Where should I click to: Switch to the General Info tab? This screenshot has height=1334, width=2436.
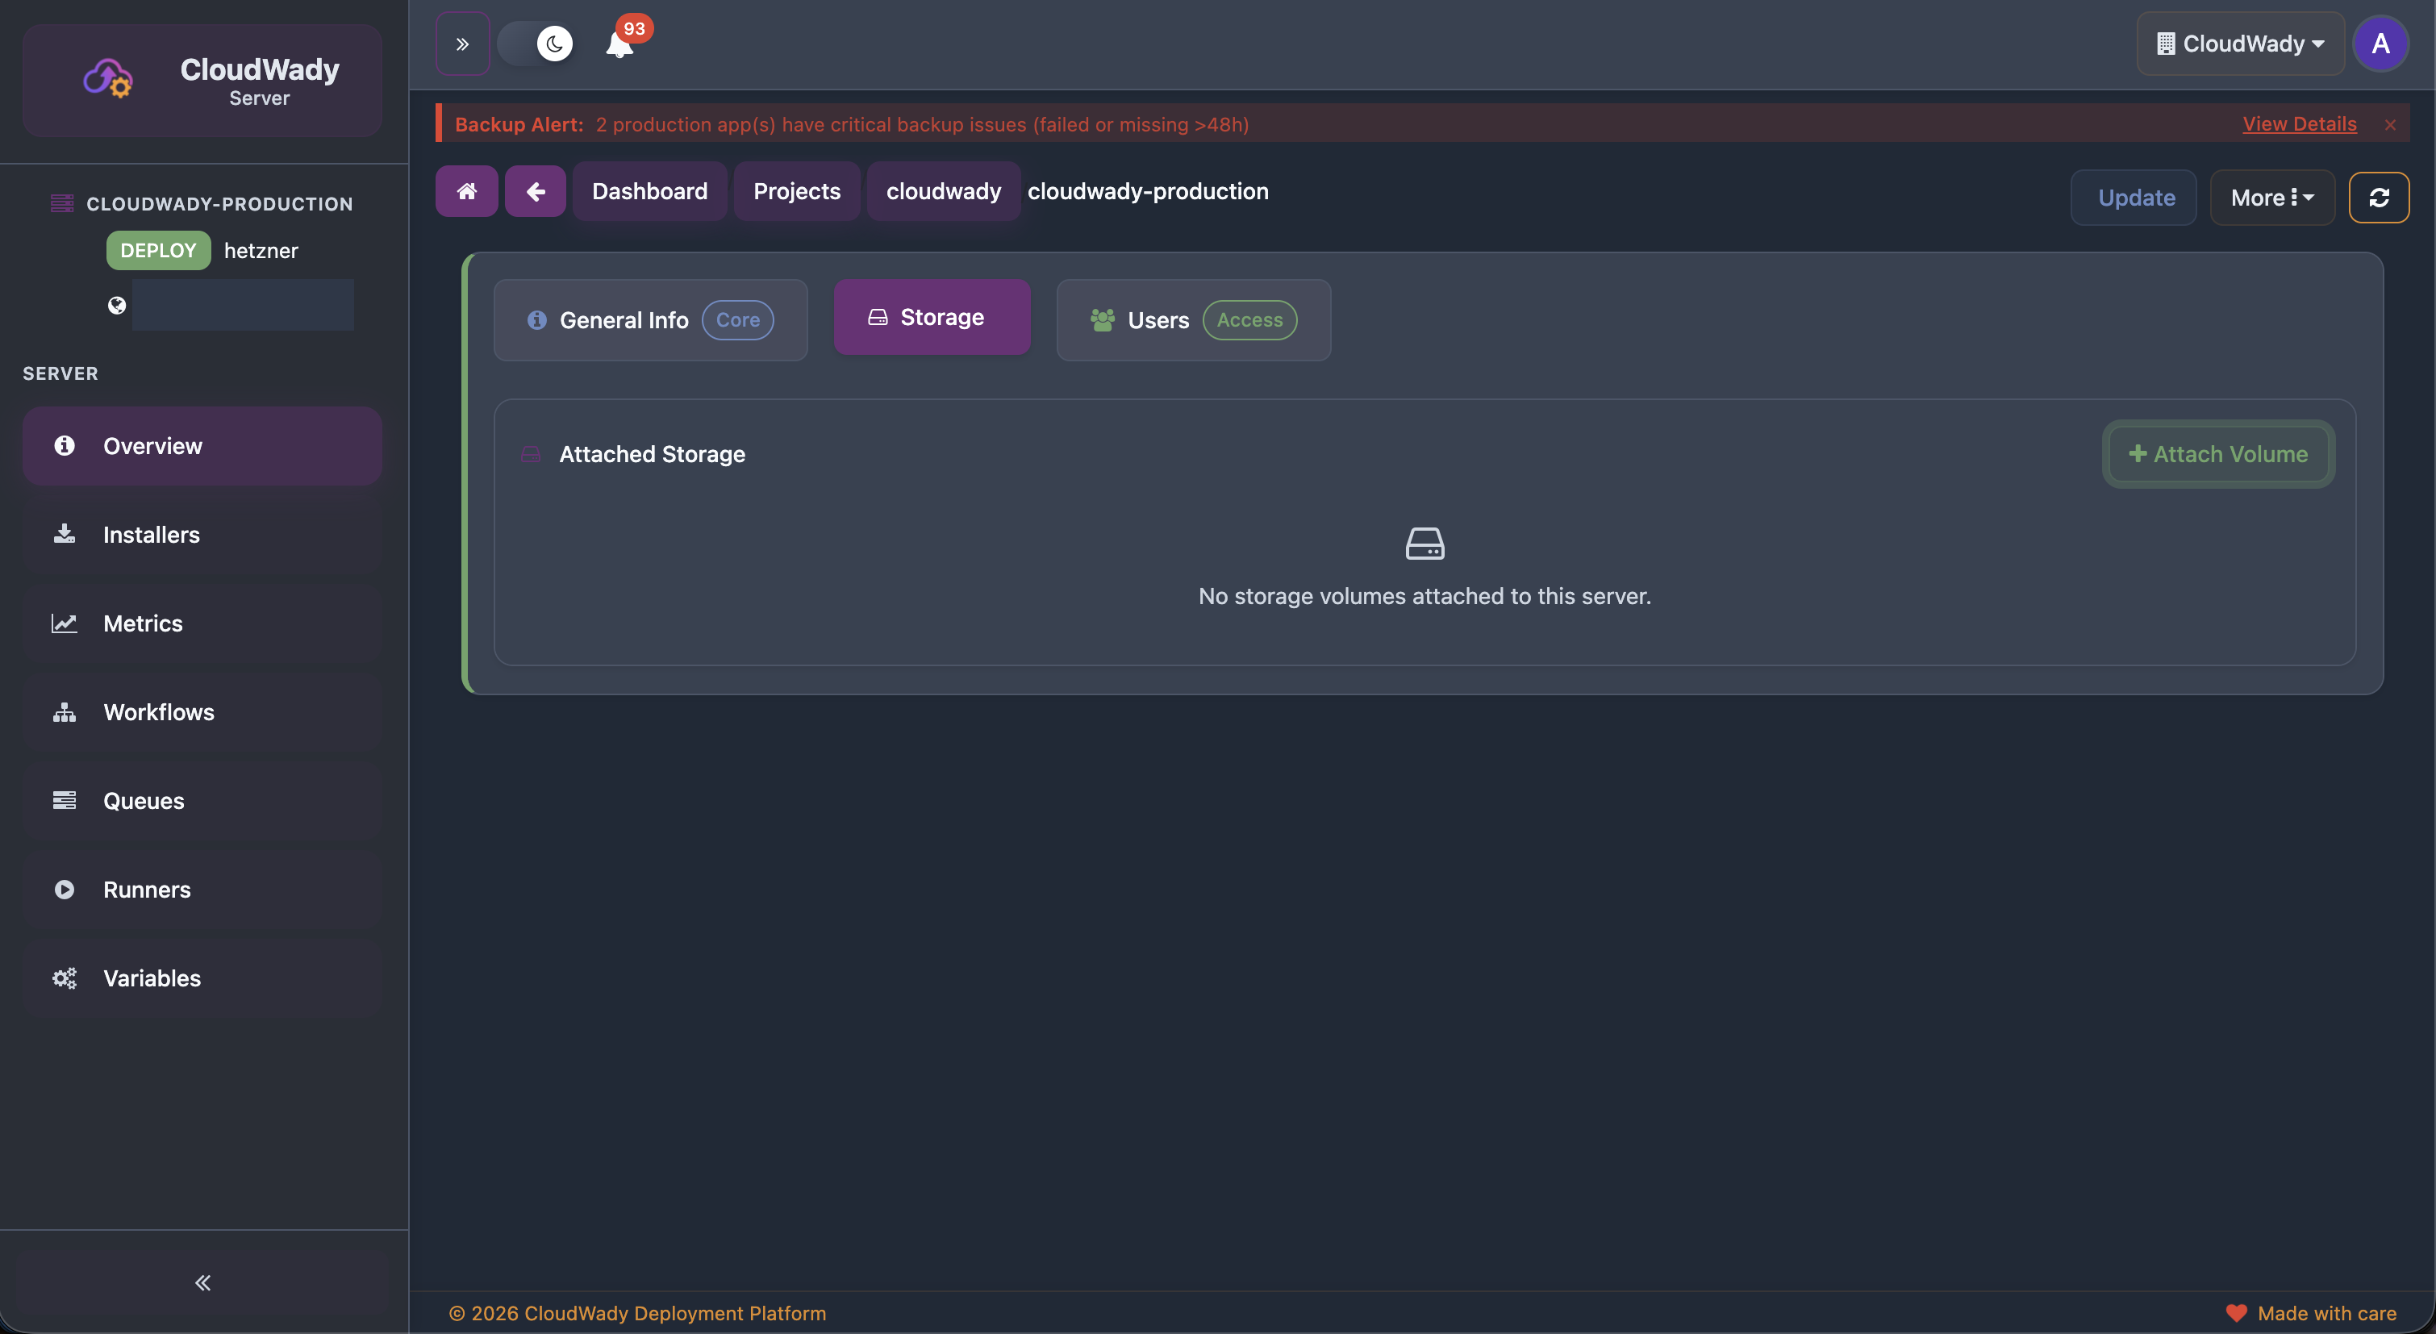(x=651, y=319)
